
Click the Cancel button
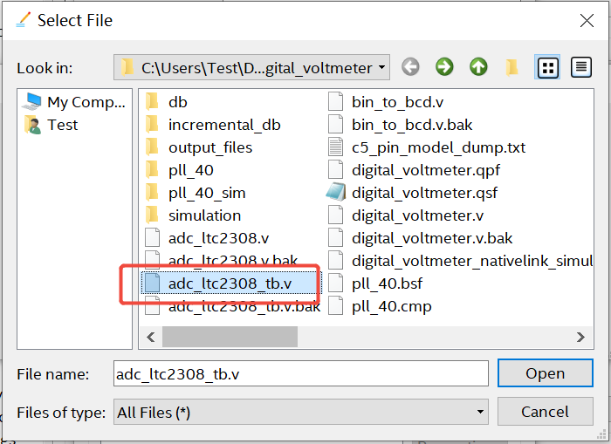pyautogui.click(x=546, y=412)
